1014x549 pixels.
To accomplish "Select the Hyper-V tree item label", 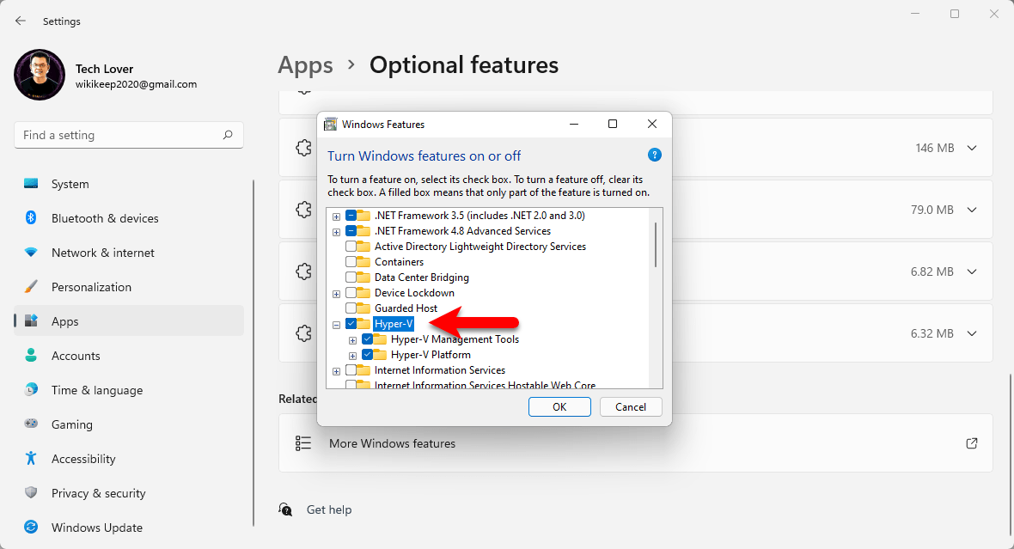I will (394, 324).
